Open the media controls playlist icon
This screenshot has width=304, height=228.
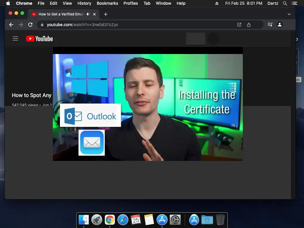point(270,25)
